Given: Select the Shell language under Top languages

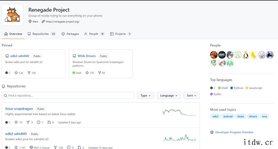Looking at the screenshot, I should click(x=223, y=88).
